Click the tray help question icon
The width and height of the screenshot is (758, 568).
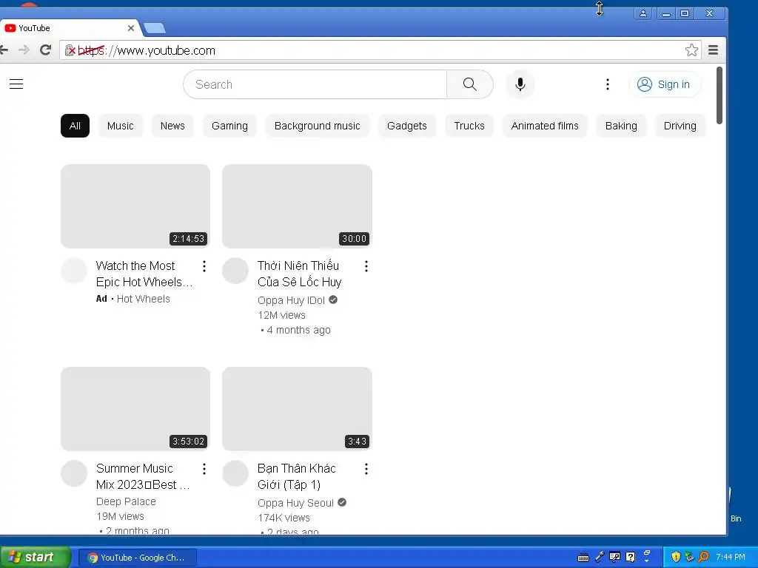pos(631,557)
